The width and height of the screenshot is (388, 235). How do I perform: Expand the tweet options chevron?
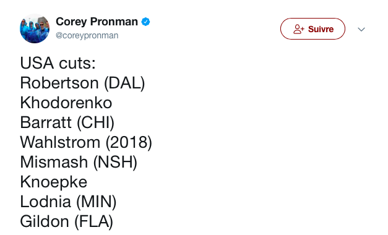click(361, 30)
